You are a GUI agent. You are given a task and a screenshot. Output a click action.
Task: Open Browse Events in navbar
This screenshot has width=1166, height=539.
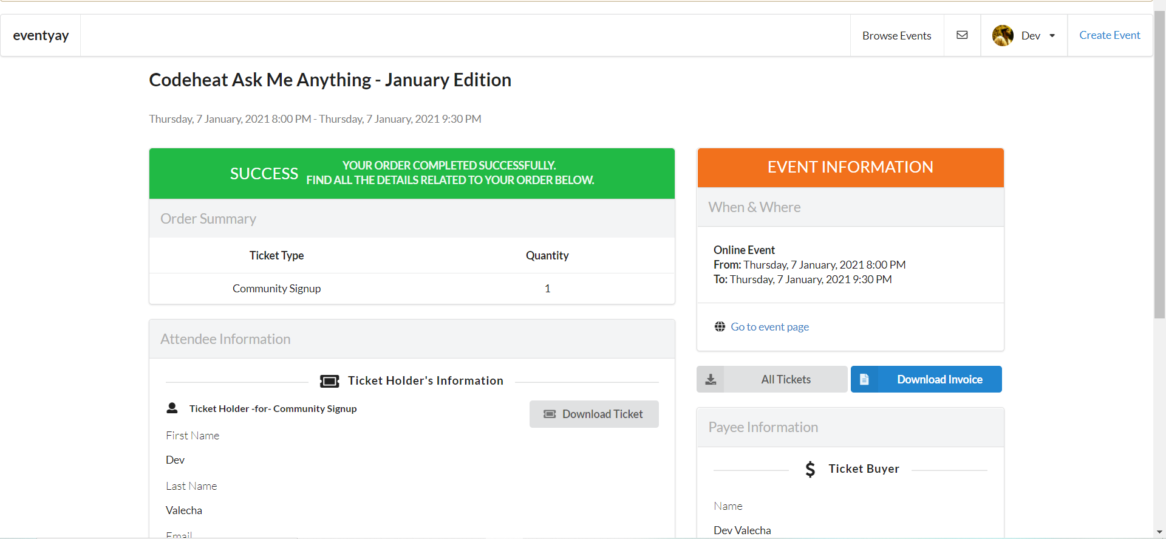point(896,36)
